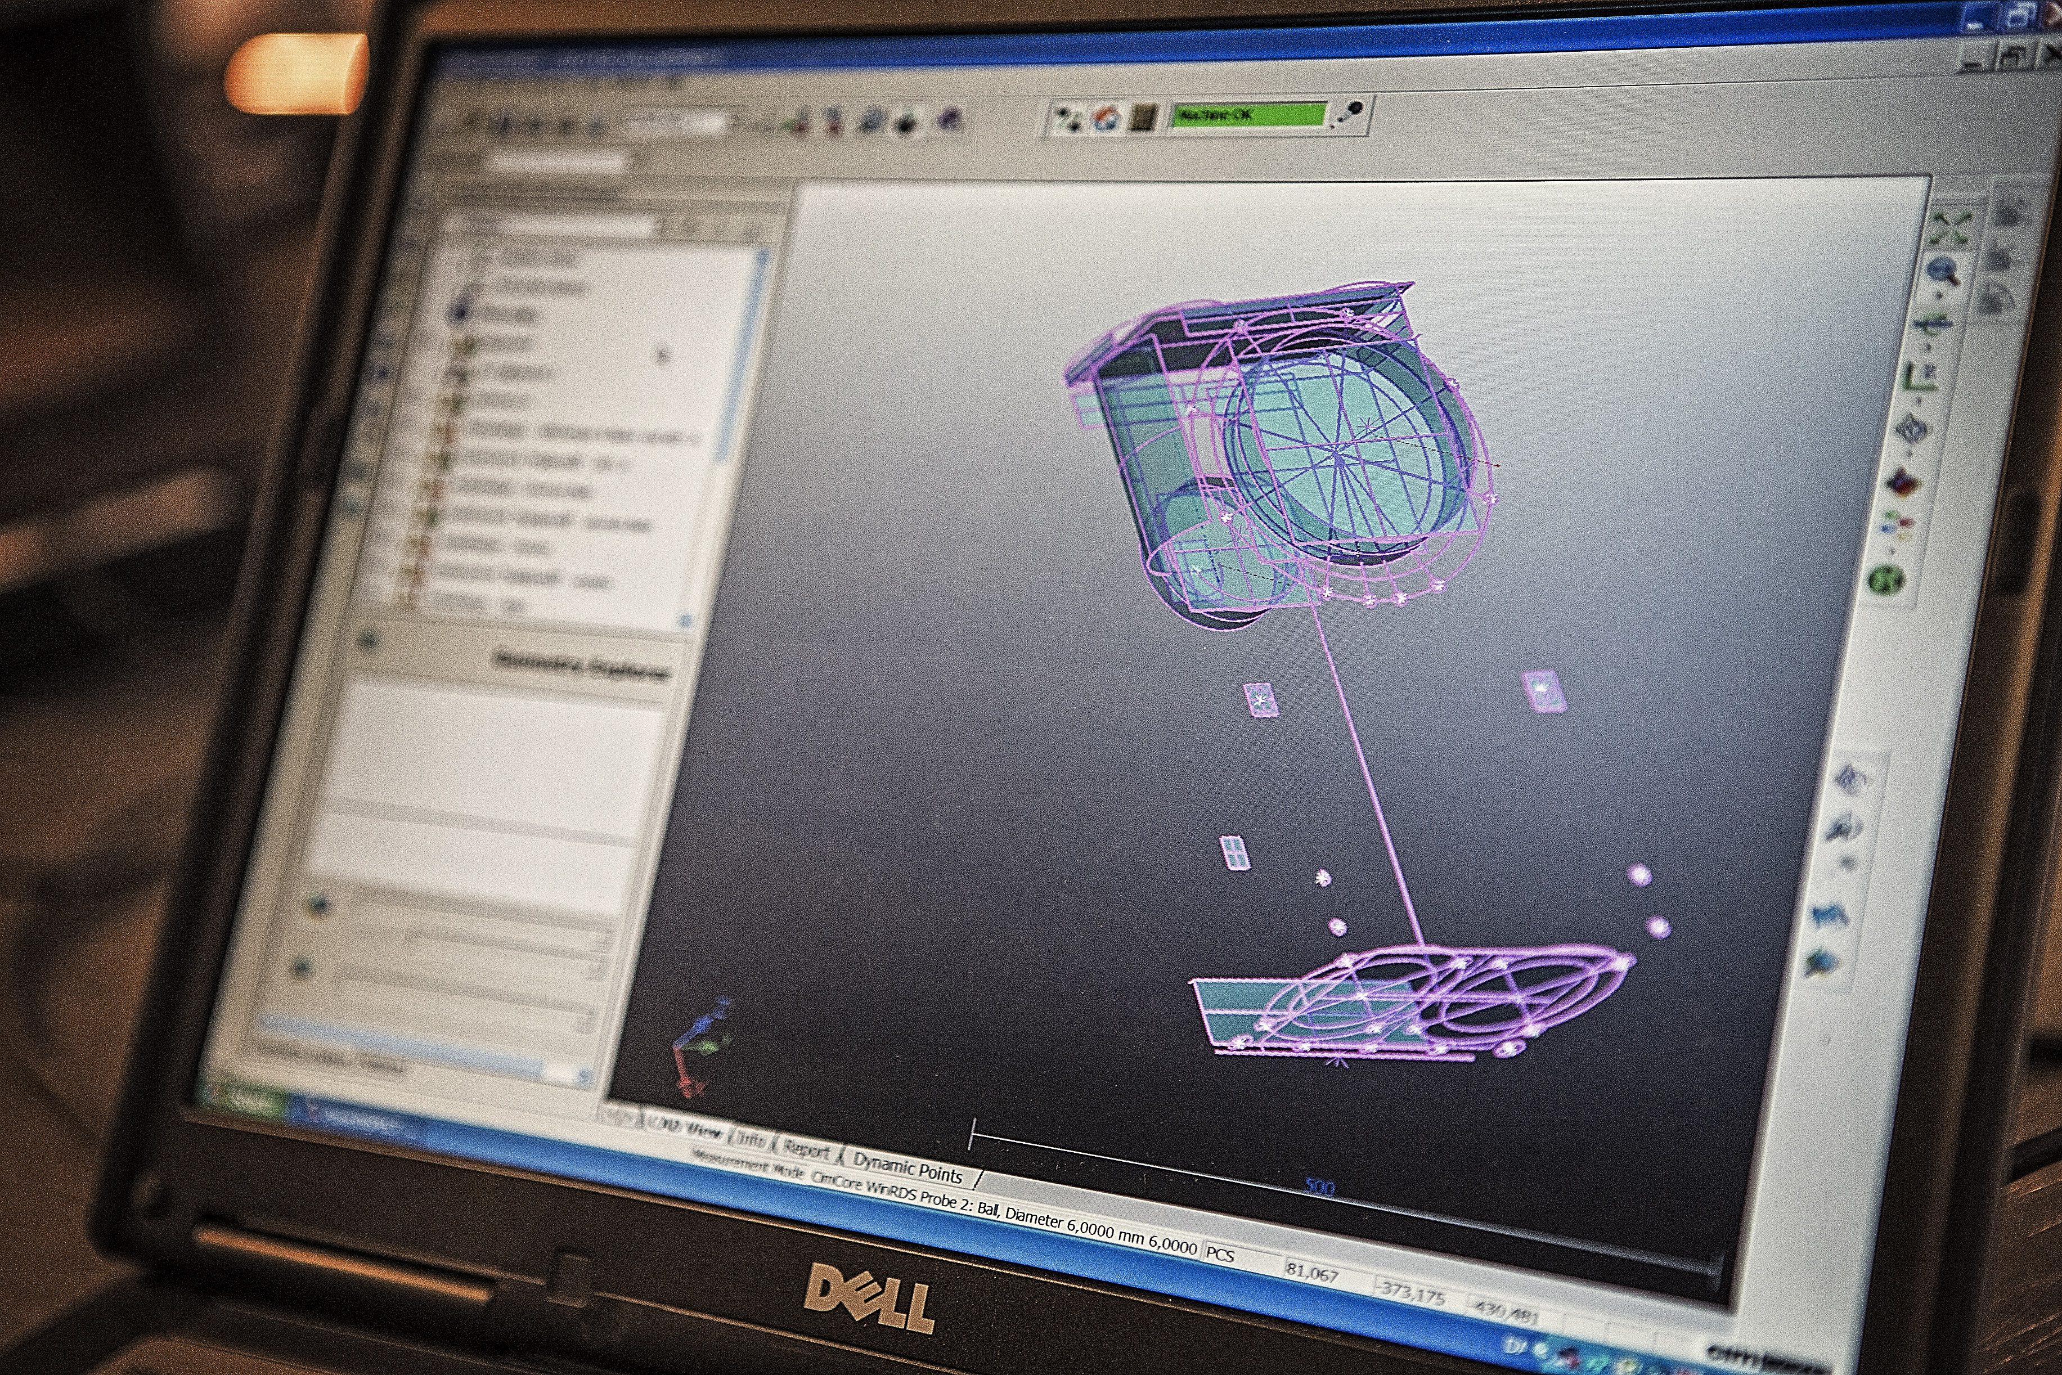This screenshot has height=1375, width=2062.
Task: Click the green Machine OK status indicator
Action: [x=1248, y=115]
